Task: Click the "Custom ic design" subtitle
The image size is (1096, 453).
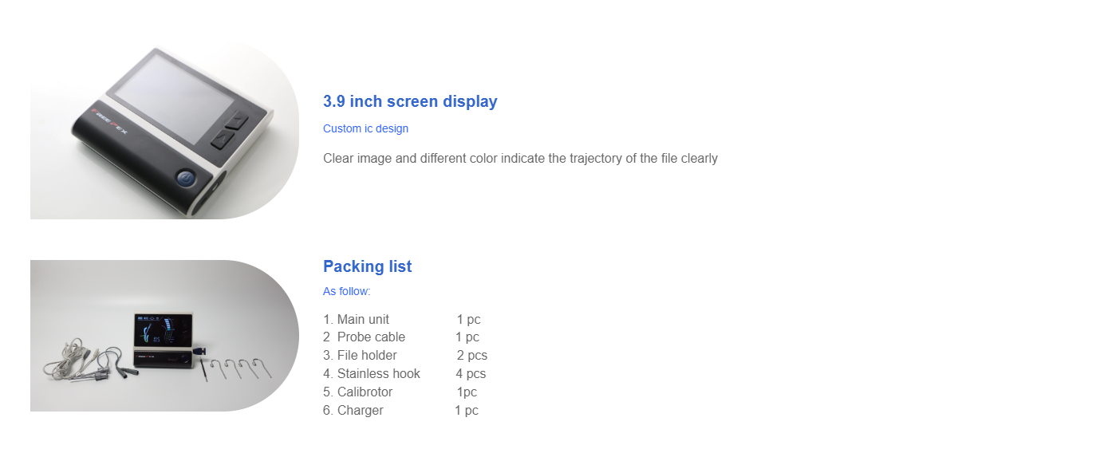Action: pos(365,128)
